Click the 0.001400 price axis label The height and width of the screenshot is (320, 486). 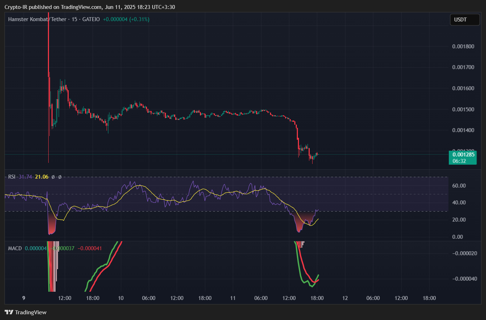click(x=463, y=130)
